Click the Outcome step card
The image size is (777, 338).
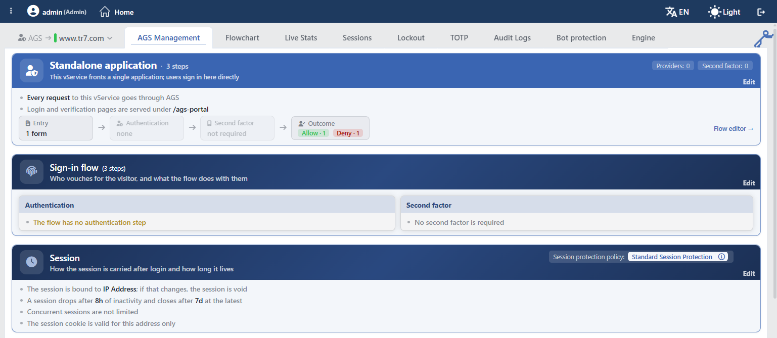pos(330,128)
